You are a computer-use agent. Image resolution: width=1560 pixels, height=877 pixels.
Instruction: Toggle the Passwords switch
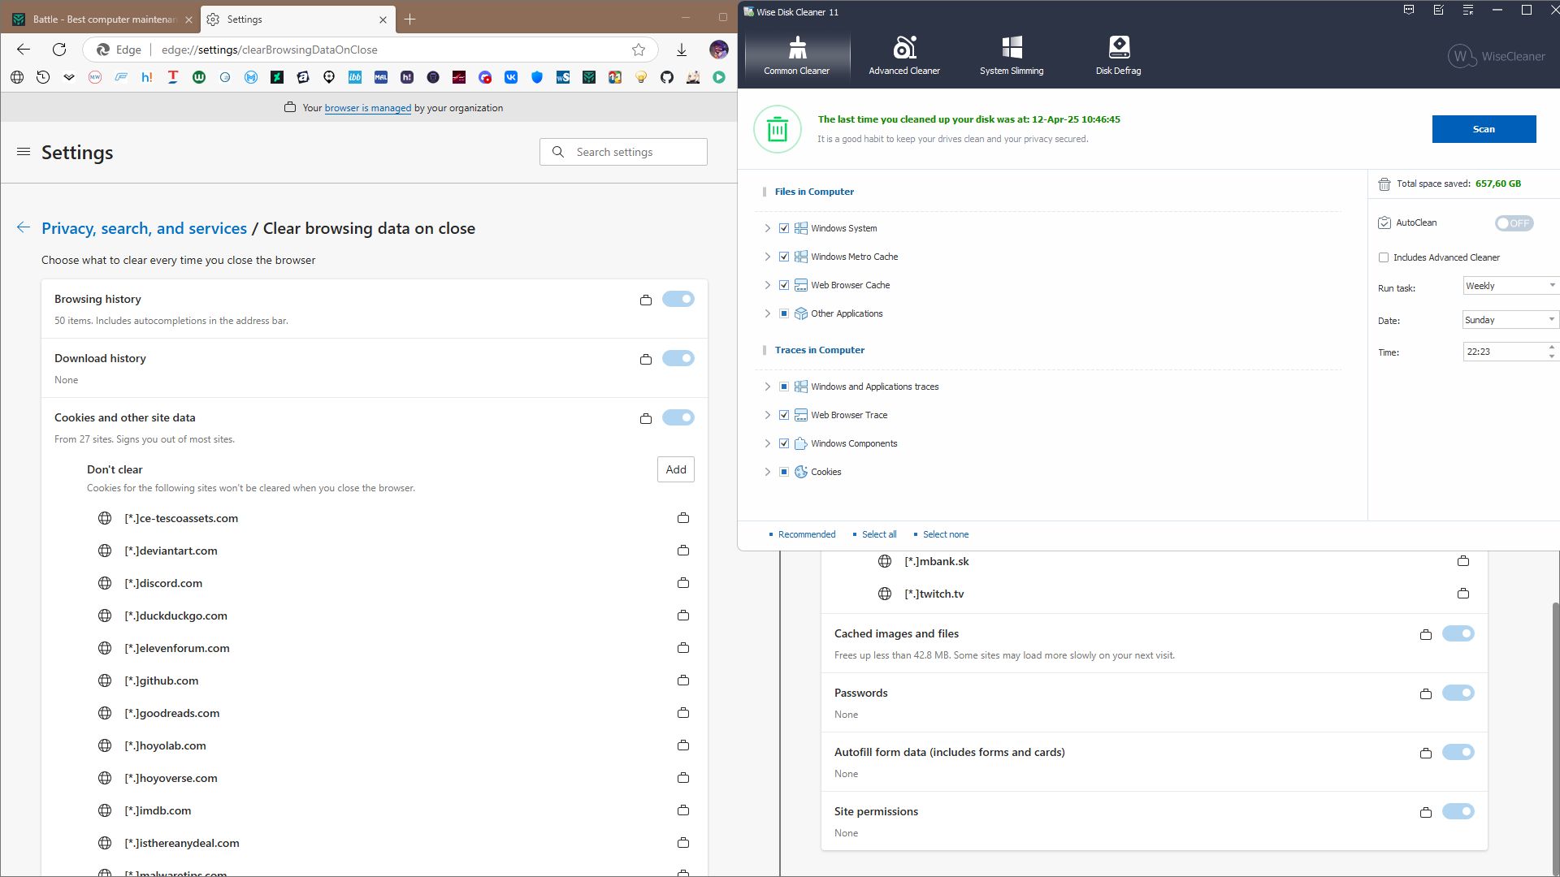coord(1458,693)
